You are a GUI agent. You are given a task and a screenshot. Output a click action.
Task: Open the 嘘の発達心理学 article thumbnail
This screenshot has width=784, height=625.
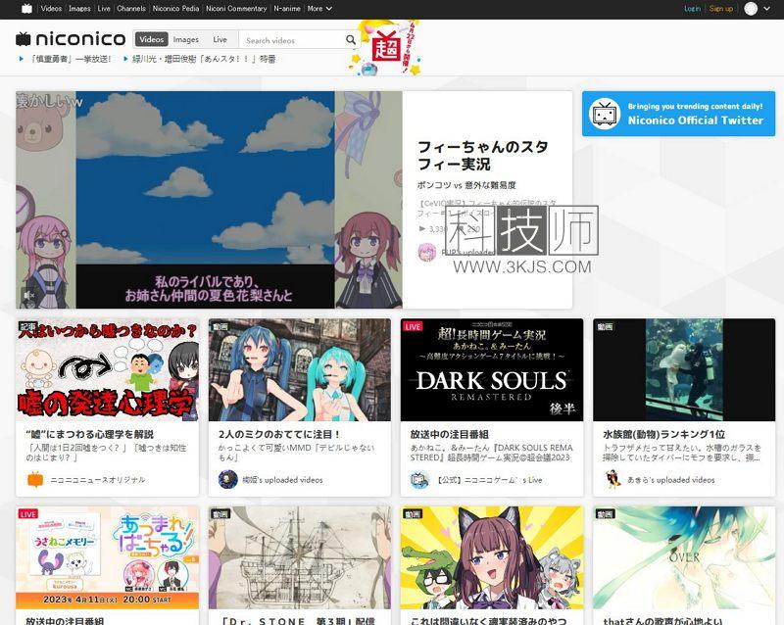click(x=107, y=370)
